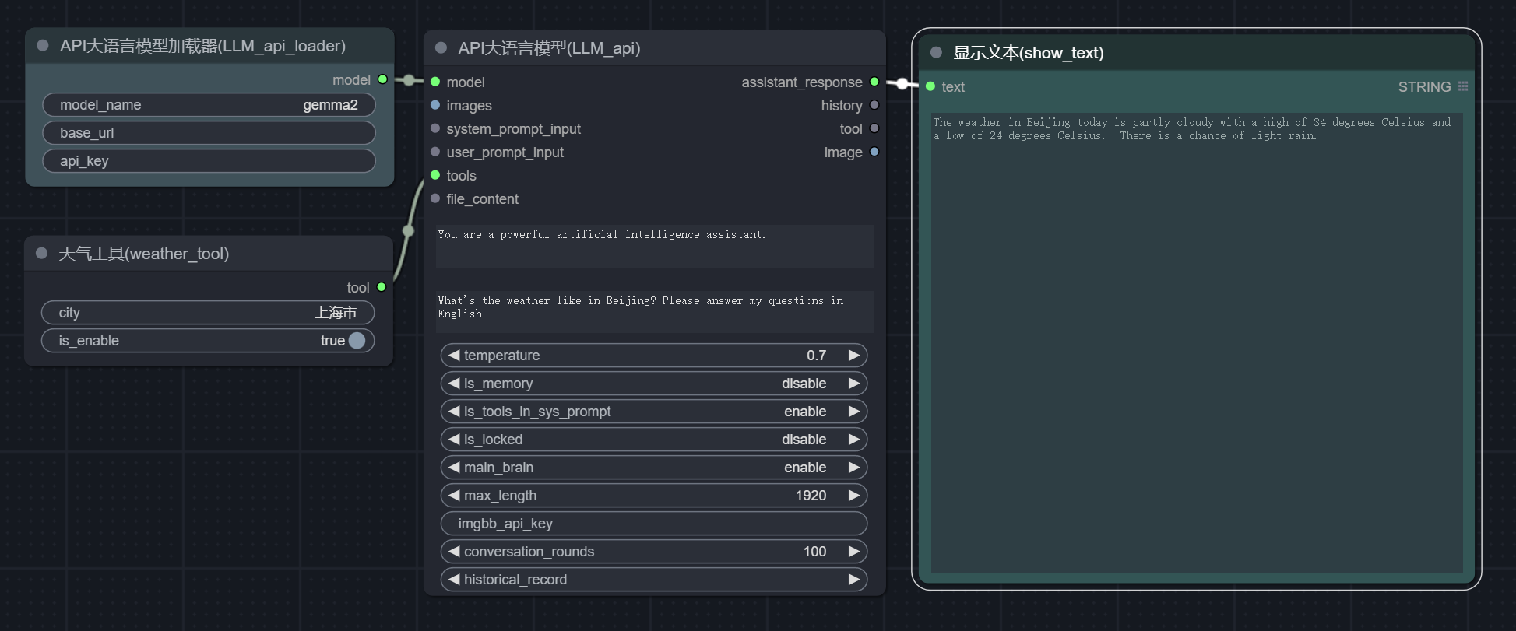Click the LLM_api node collapse dot
Image resolution: width=1516 pixels, height=631 pixels.
click(441, 48)
